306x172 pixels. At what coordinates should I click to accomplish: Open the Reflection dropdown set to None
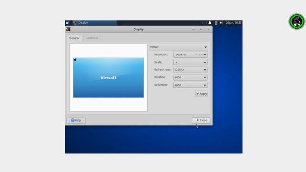(190, 85)
